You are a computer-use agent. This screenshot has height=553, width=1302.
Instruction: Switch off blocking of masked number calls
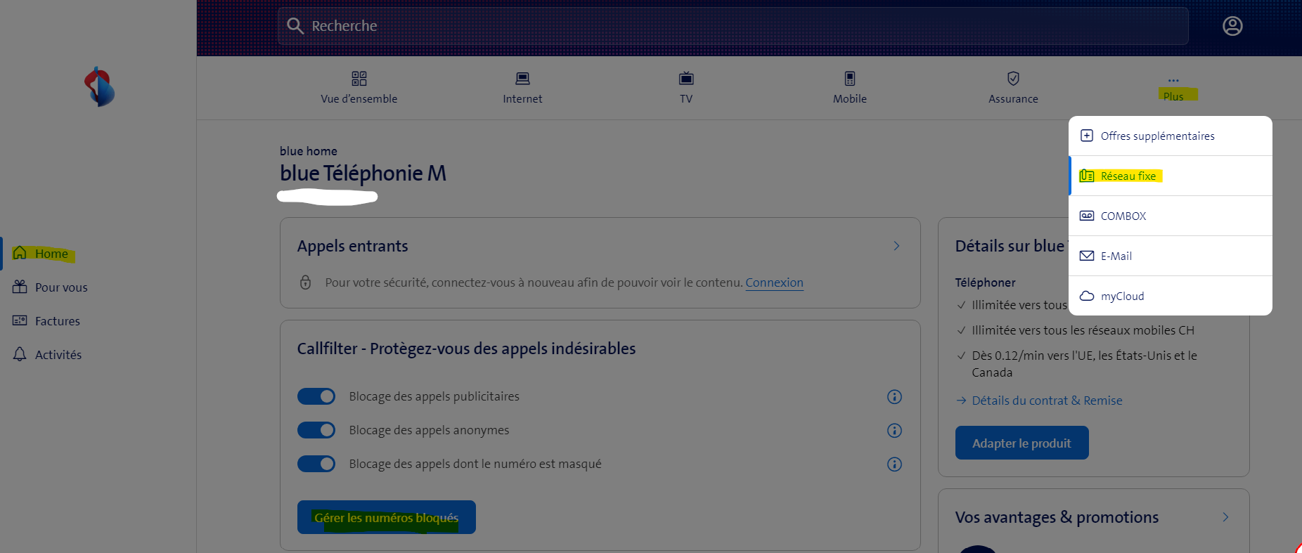[x=316, y=464]
